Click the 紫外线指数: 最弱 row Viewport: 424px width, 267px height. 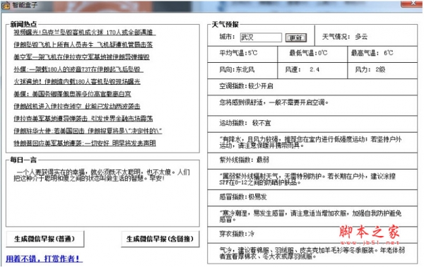[x=312, y=161]
